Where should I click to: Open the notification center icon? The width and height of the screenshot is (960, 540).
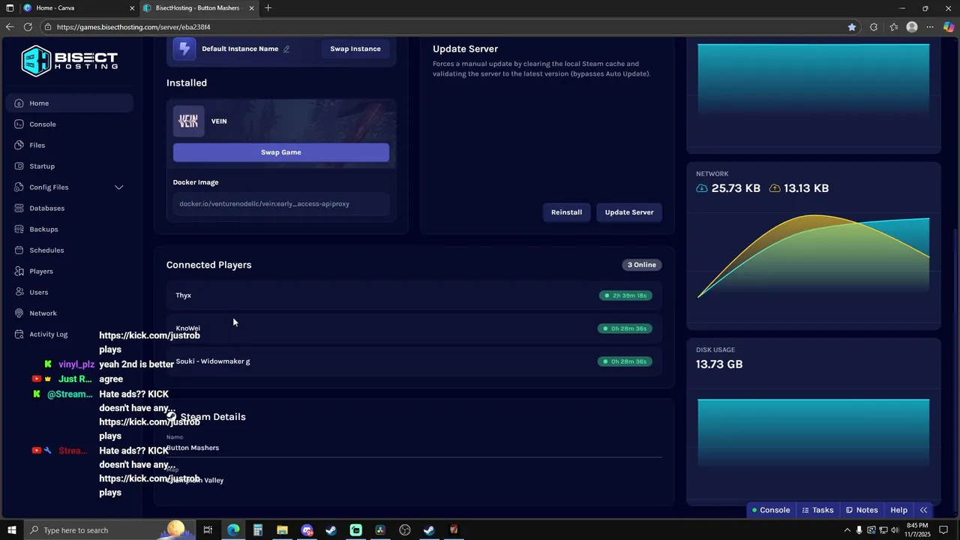pyautogui.click(x=944, y=530)
